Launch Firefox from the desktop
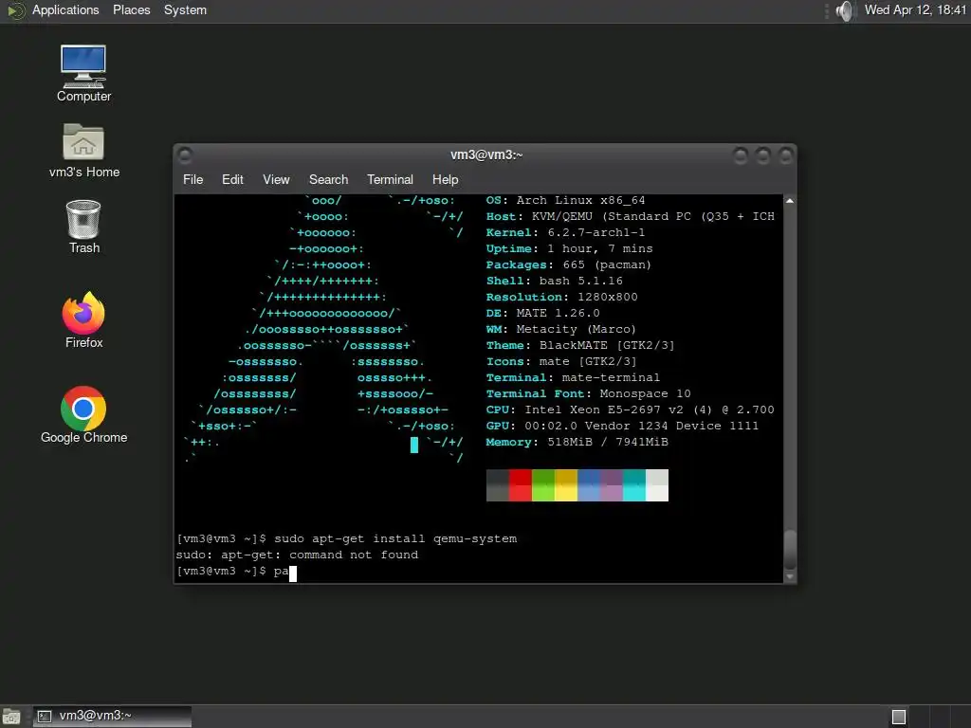Viewport: 971px width, 728px height. (83, 320)
